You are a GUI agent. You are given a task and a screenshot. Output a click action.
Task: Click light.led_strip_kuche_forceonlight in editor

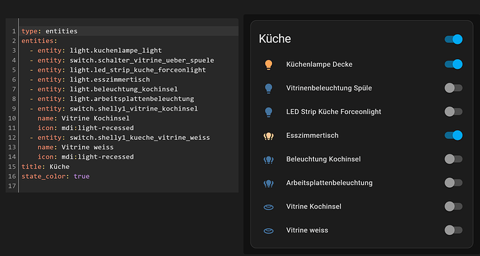(x=138, y=70)
